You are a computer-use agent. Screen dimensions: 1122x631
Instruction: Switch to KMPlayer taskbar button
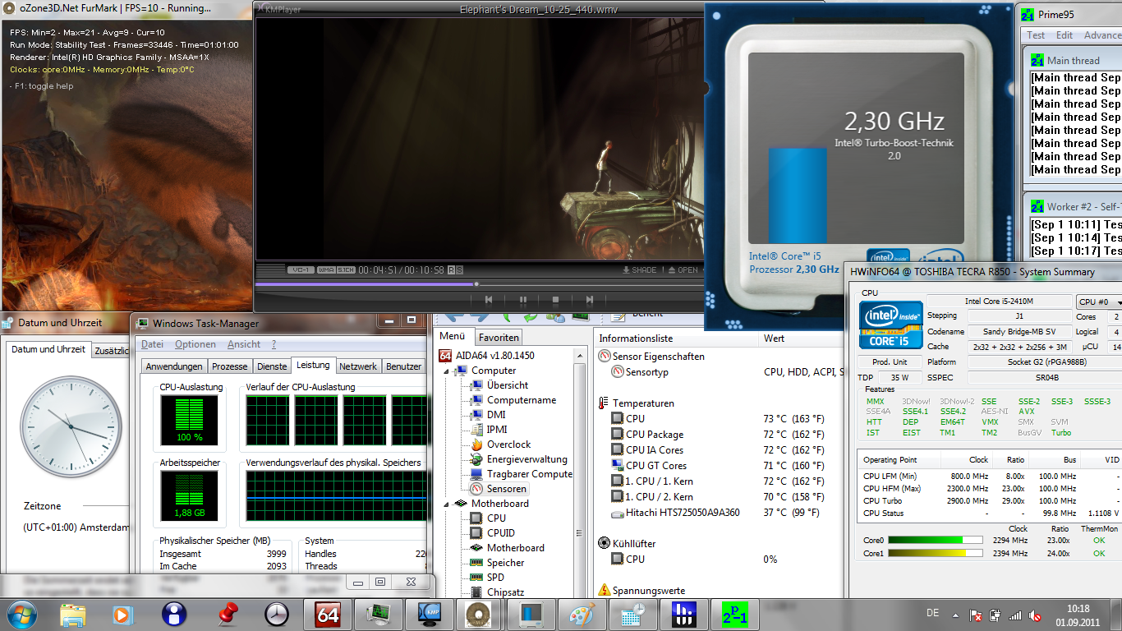pos(430,615)
